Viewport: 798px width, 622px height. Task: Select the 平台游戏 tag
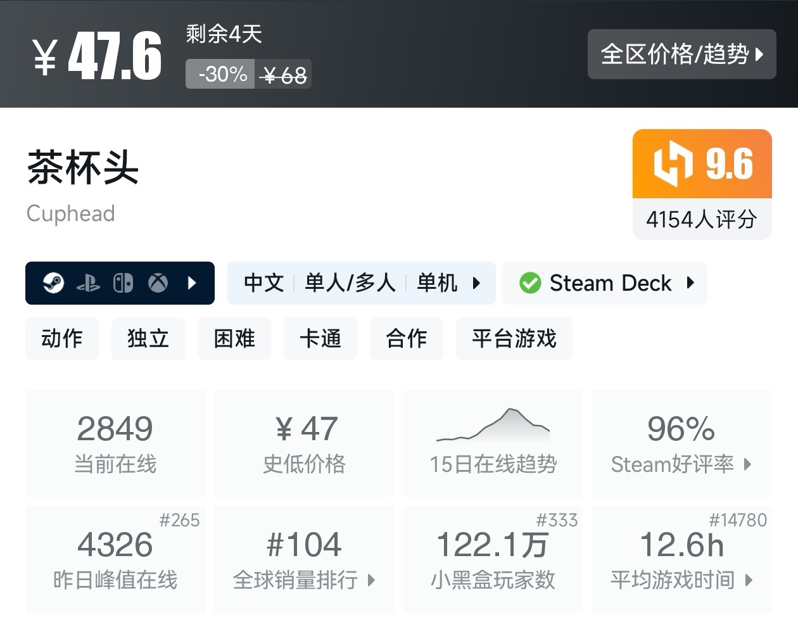(x=514, y=338)
